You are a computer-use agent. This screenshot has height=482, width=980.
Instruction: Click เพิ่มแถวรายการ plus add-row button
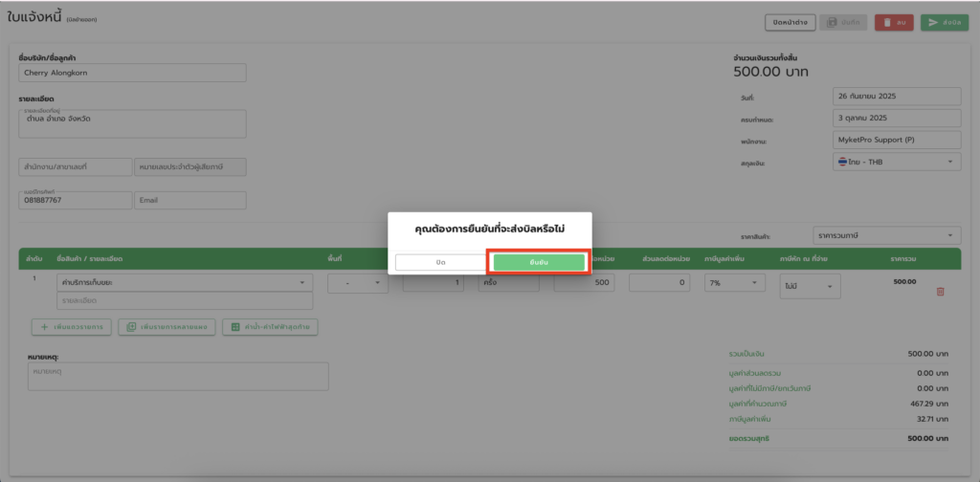tap(71, 327)
